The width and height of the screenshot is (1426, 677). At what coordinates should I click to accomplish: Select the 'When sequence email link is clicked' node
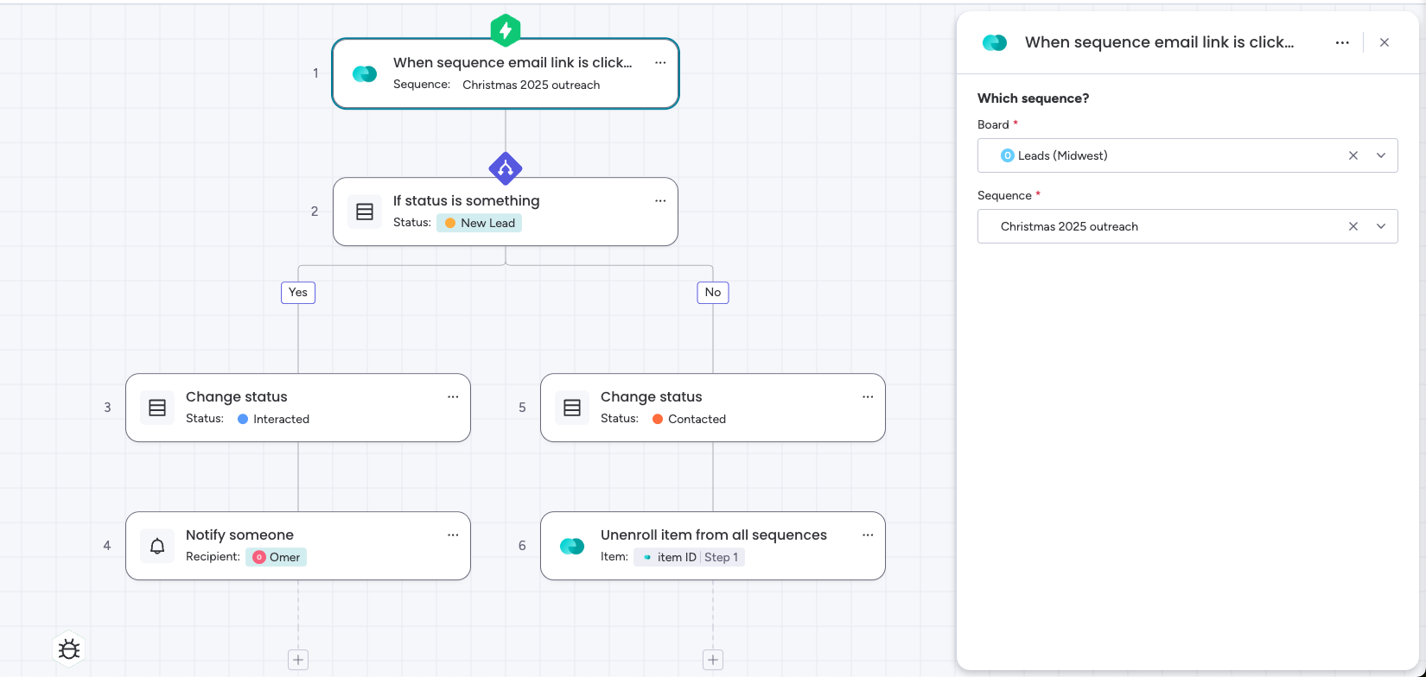(x=506, y=73)
